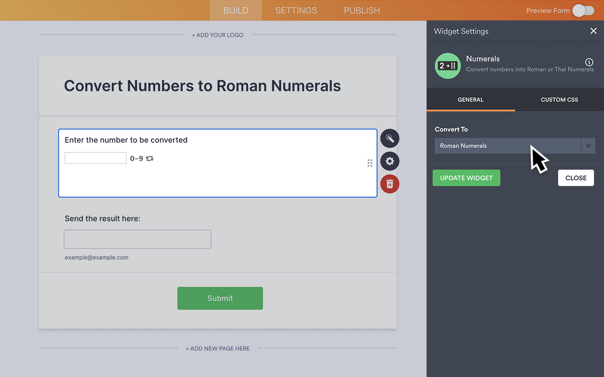Click the ADD YOUR LOGO link
The height and width of the screenshot is (377, 604).
[218, 34]
